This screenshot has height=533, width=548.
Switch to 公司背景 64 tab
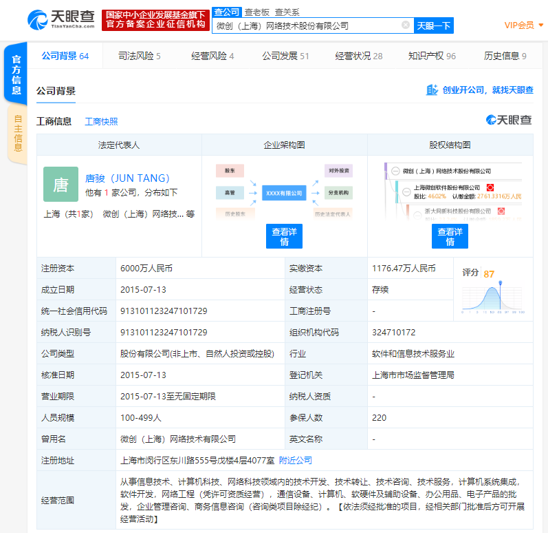point(65,56)
